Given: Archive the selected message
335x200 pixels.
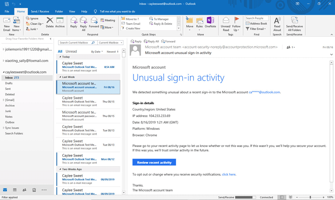Looking at the screenshot, I should tap(60, 22).
